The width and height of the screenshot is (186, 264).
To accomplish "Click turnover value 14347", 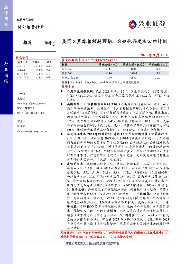I will tap(134, 73).
